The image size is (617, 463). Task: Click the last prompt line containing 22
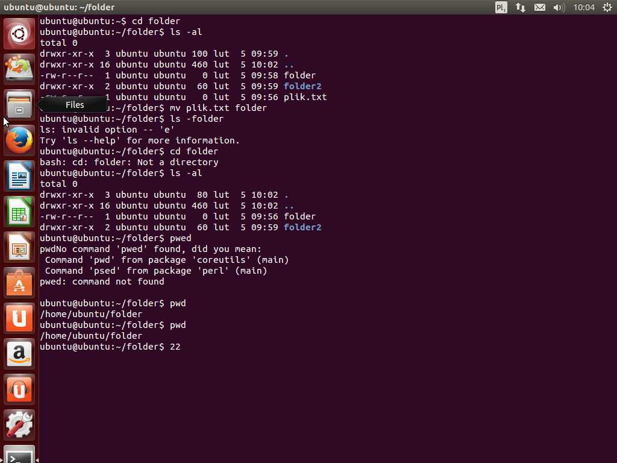[110, 347]
